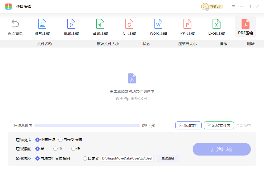Click 点击添加或拖动文件到这里 text
This screenshot has width=264, height=169.
[x=132, y=91]
